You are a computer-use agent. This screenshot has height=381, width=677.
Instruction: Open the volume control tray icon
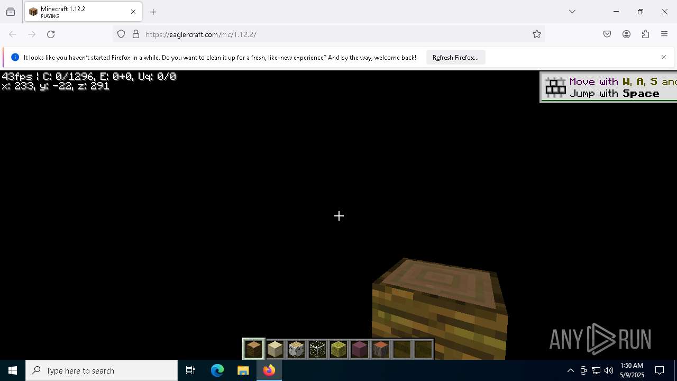tap(609, 370)
